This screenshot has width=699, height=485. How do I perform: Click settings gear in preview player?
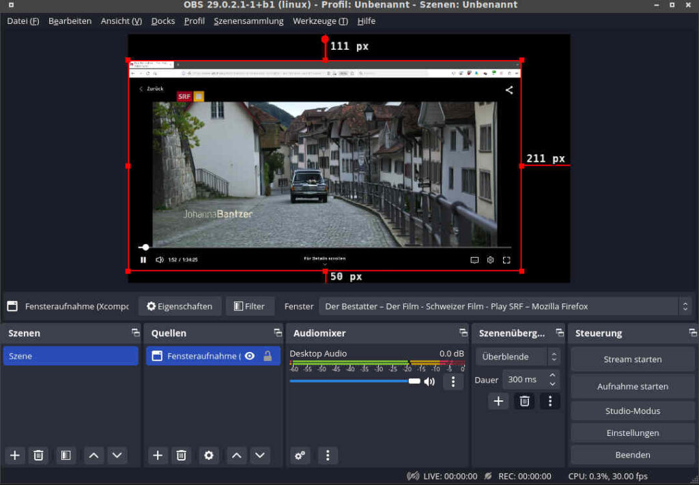coord(490,260)
